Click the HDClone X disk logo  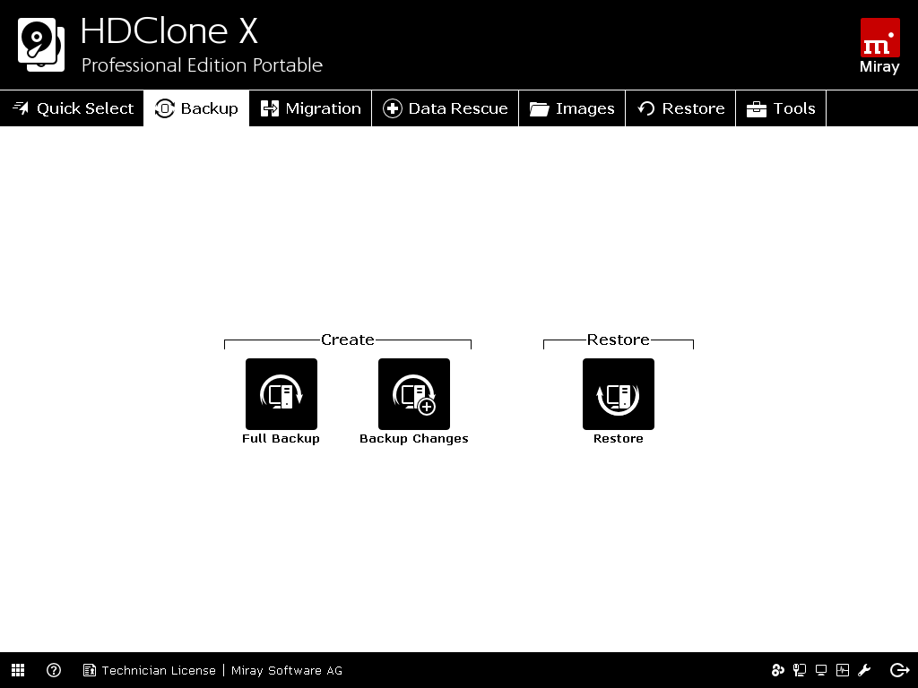tap(41, 45)
